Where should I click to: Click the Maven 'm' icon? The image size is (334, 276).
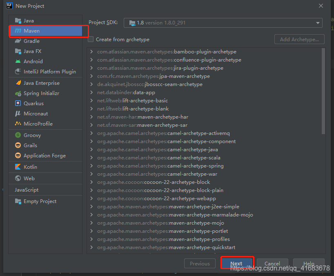click(x=18, y=31)
